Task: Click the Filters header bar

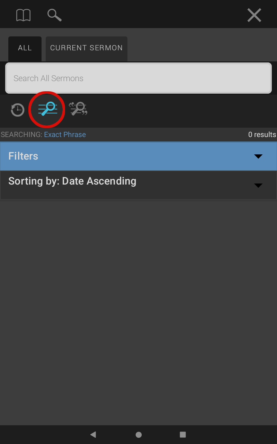Action: [x=138, y=156]
